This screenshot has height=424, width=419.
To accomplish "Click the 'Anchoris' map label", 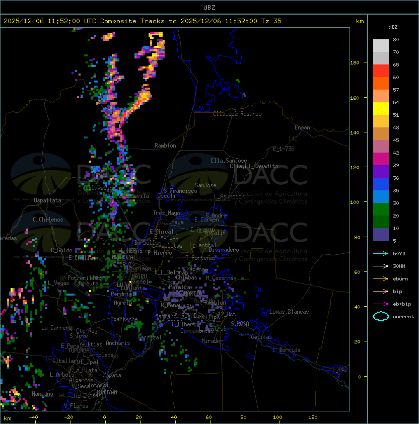I will (118, 343).
